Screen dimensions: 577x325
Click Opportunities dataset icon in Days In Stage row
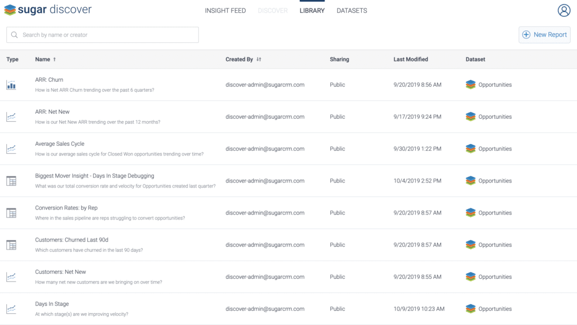(471, 309)
